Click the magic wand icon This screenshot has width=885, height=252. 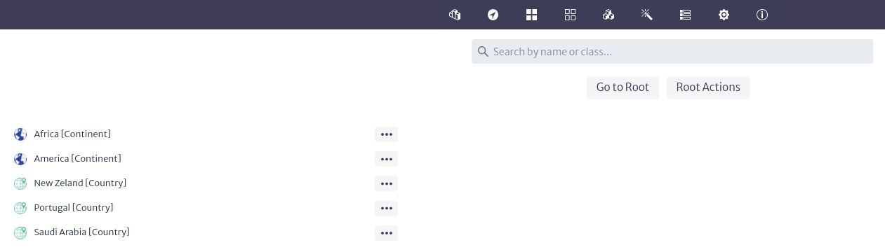(647, 15)
